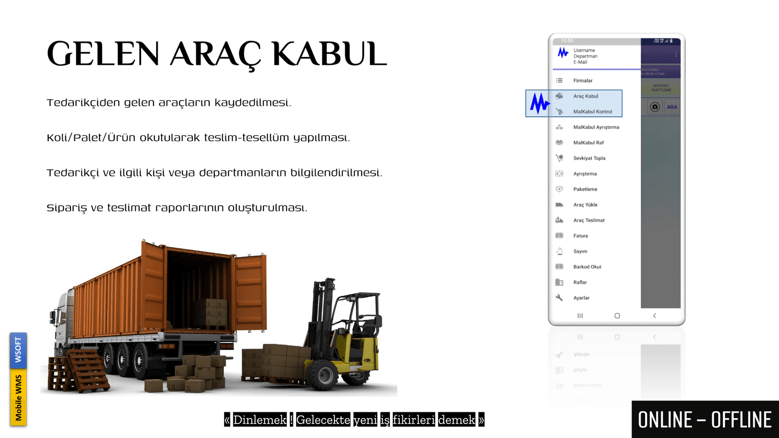Click the line 'Tedarikçiden gelen araçların kaydedilmesi.'

click(169, 103)
